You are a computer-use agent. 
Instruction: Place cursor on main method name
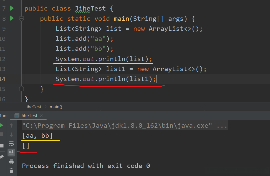121,19
